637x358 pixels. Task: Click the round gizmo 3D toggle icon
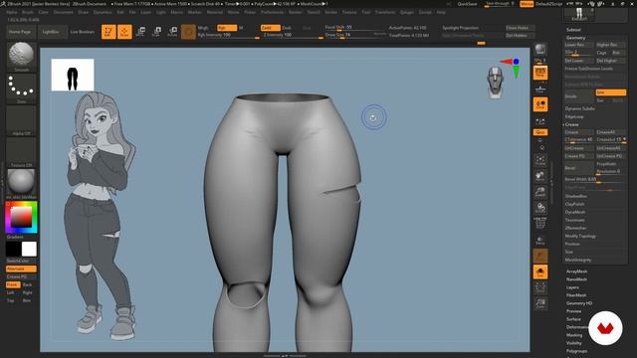pos(188,32)
